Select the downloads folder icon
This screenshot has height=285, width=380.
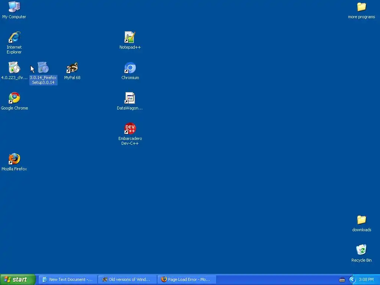point(361,220)
